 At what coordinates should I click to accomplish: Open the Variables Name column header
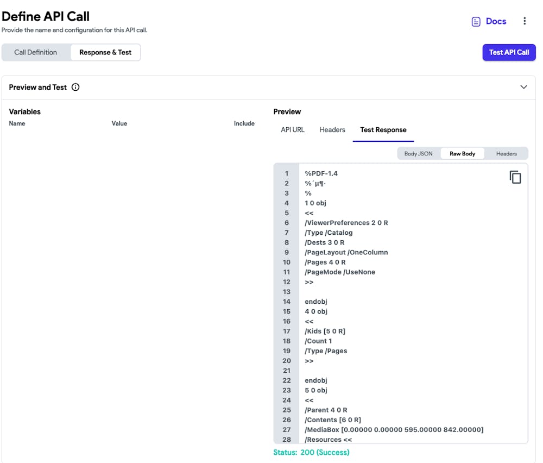coord(17,123)
